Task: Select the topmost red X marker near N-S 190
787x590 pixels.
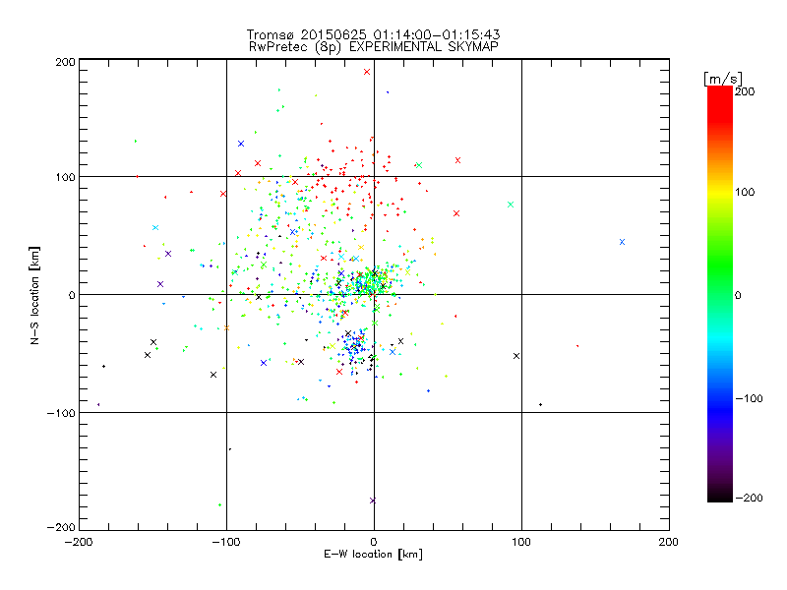Action: coord(367,72)
